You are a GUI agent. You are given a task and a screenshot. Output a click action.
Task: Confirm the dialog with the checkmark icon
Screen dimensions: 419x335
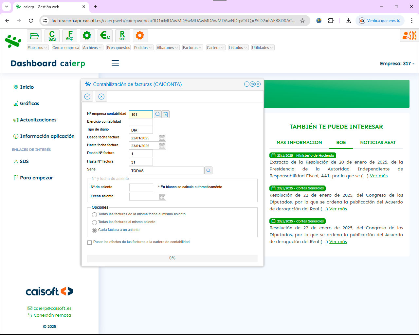click(87, 97)
